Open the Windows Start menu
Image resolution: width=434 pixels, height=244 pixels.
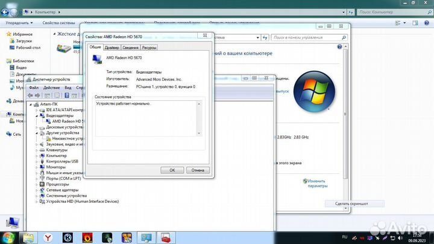point(8,238)
